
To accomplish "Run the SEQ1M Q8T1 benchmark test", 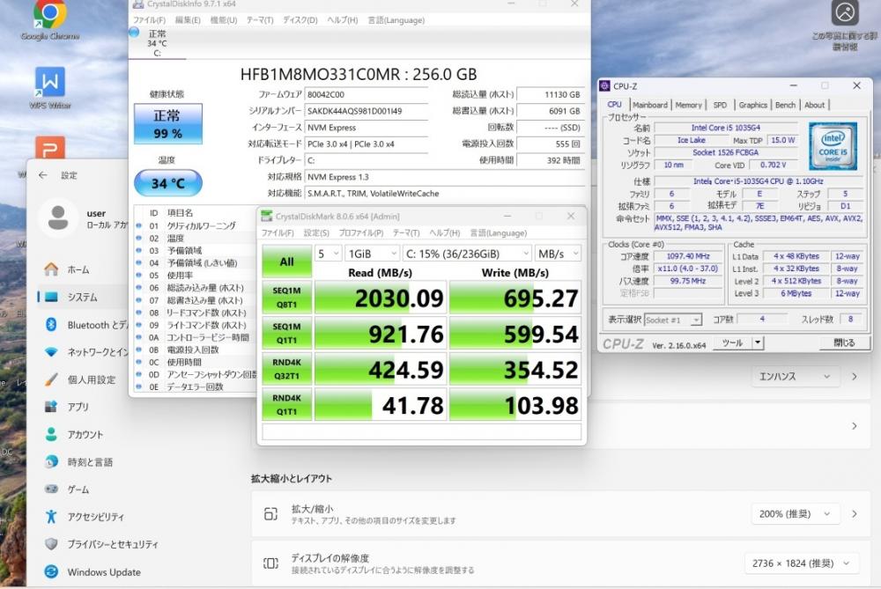I will [286, 298].
